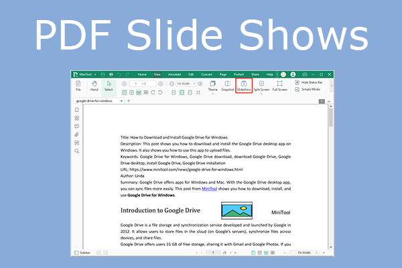Image resolution: width=402 pixels, height=268 pixels.
Task: Click the user account icon in the title bar
Action: pos(293,74)
